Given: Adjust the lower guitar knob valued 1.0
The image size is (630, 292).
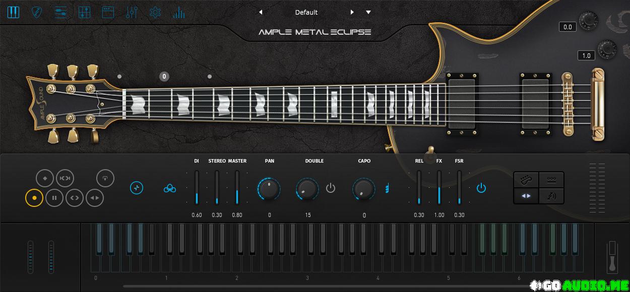Looking at the screenshot, I should [x=607, y=49].
